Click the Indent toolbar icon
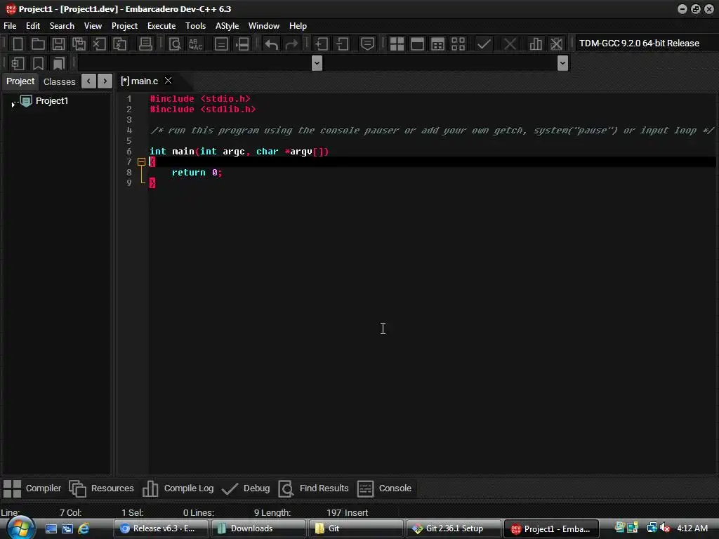Screen dimensions: 719x539 [x=321, y=44]
